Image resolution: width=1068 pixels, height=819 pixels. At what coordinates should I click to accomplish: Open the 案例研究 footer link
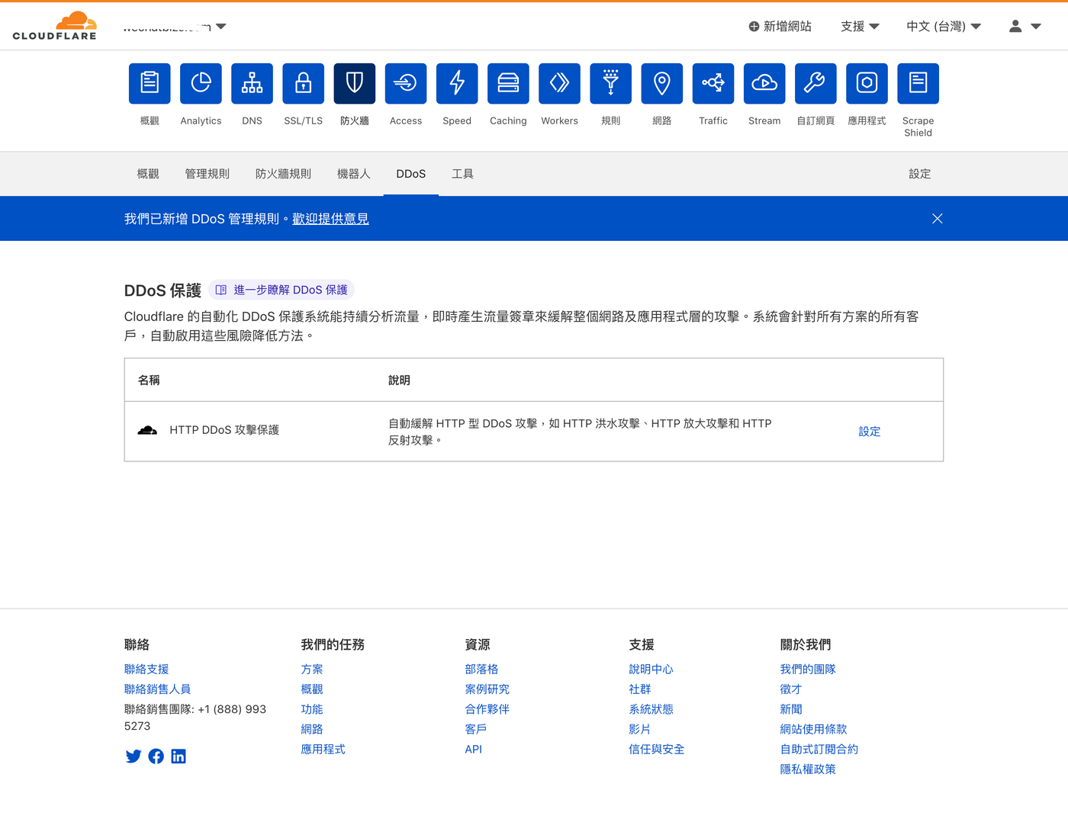tap(487, 689)
